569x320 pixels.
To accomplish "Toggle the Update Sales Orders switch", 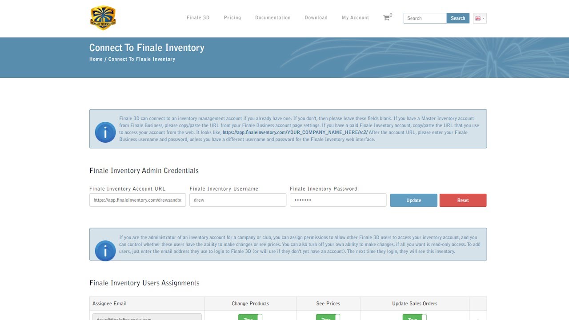I will 415,317.
